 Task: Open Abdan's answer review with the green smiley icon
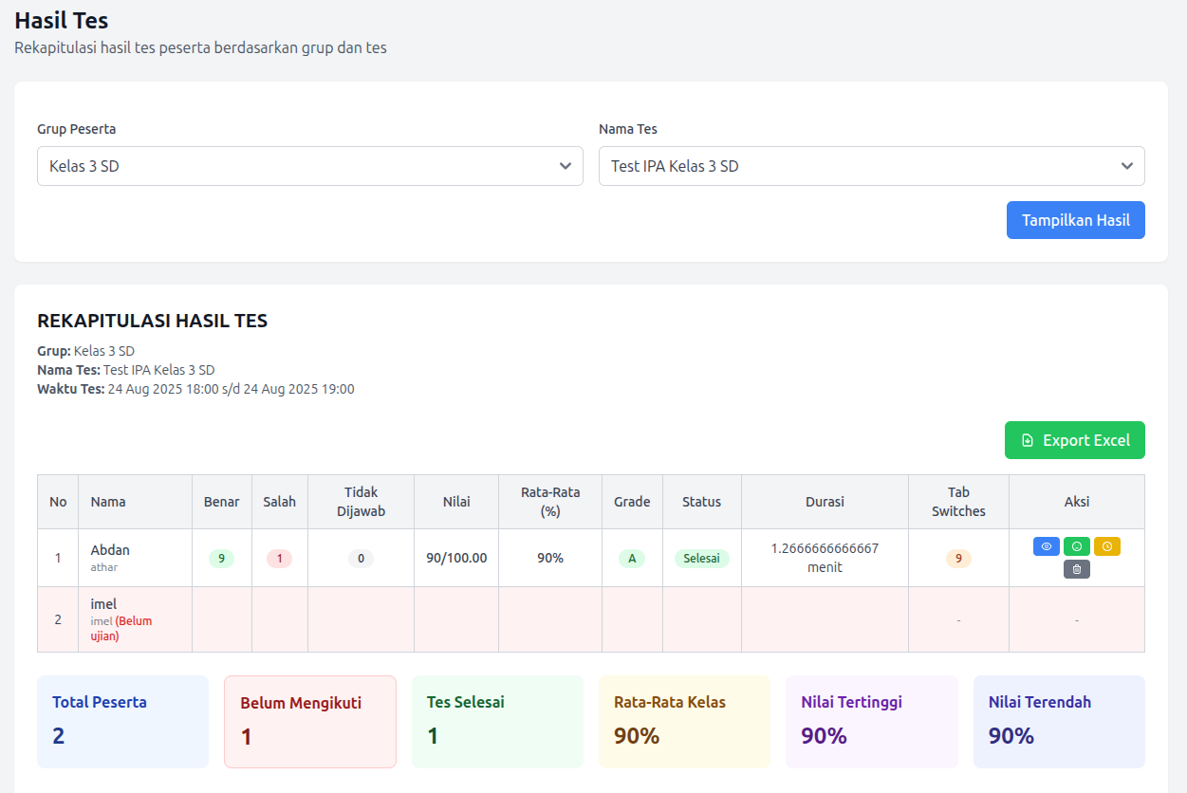[1077, 545]
